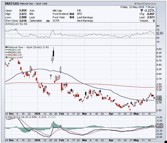This screenshot has width=167, height=143.
Task: Click the Open value 2.959
Action: pos(23,11)
